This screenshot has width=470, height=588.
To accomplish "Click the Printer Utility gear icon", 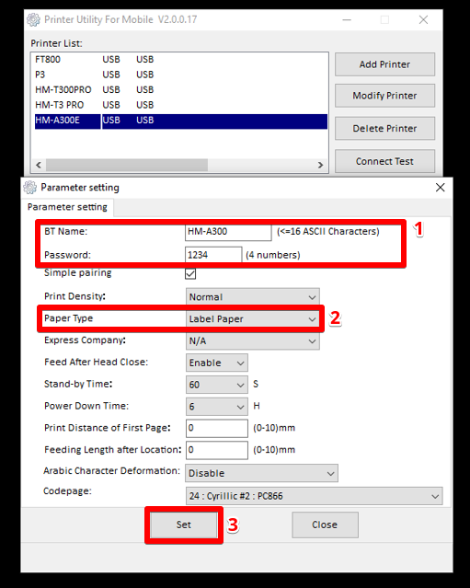I will click(33, 19).
